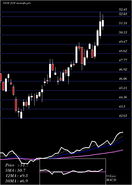
Task: Click the 49.47 price level label
Action: tap(123, 42)
